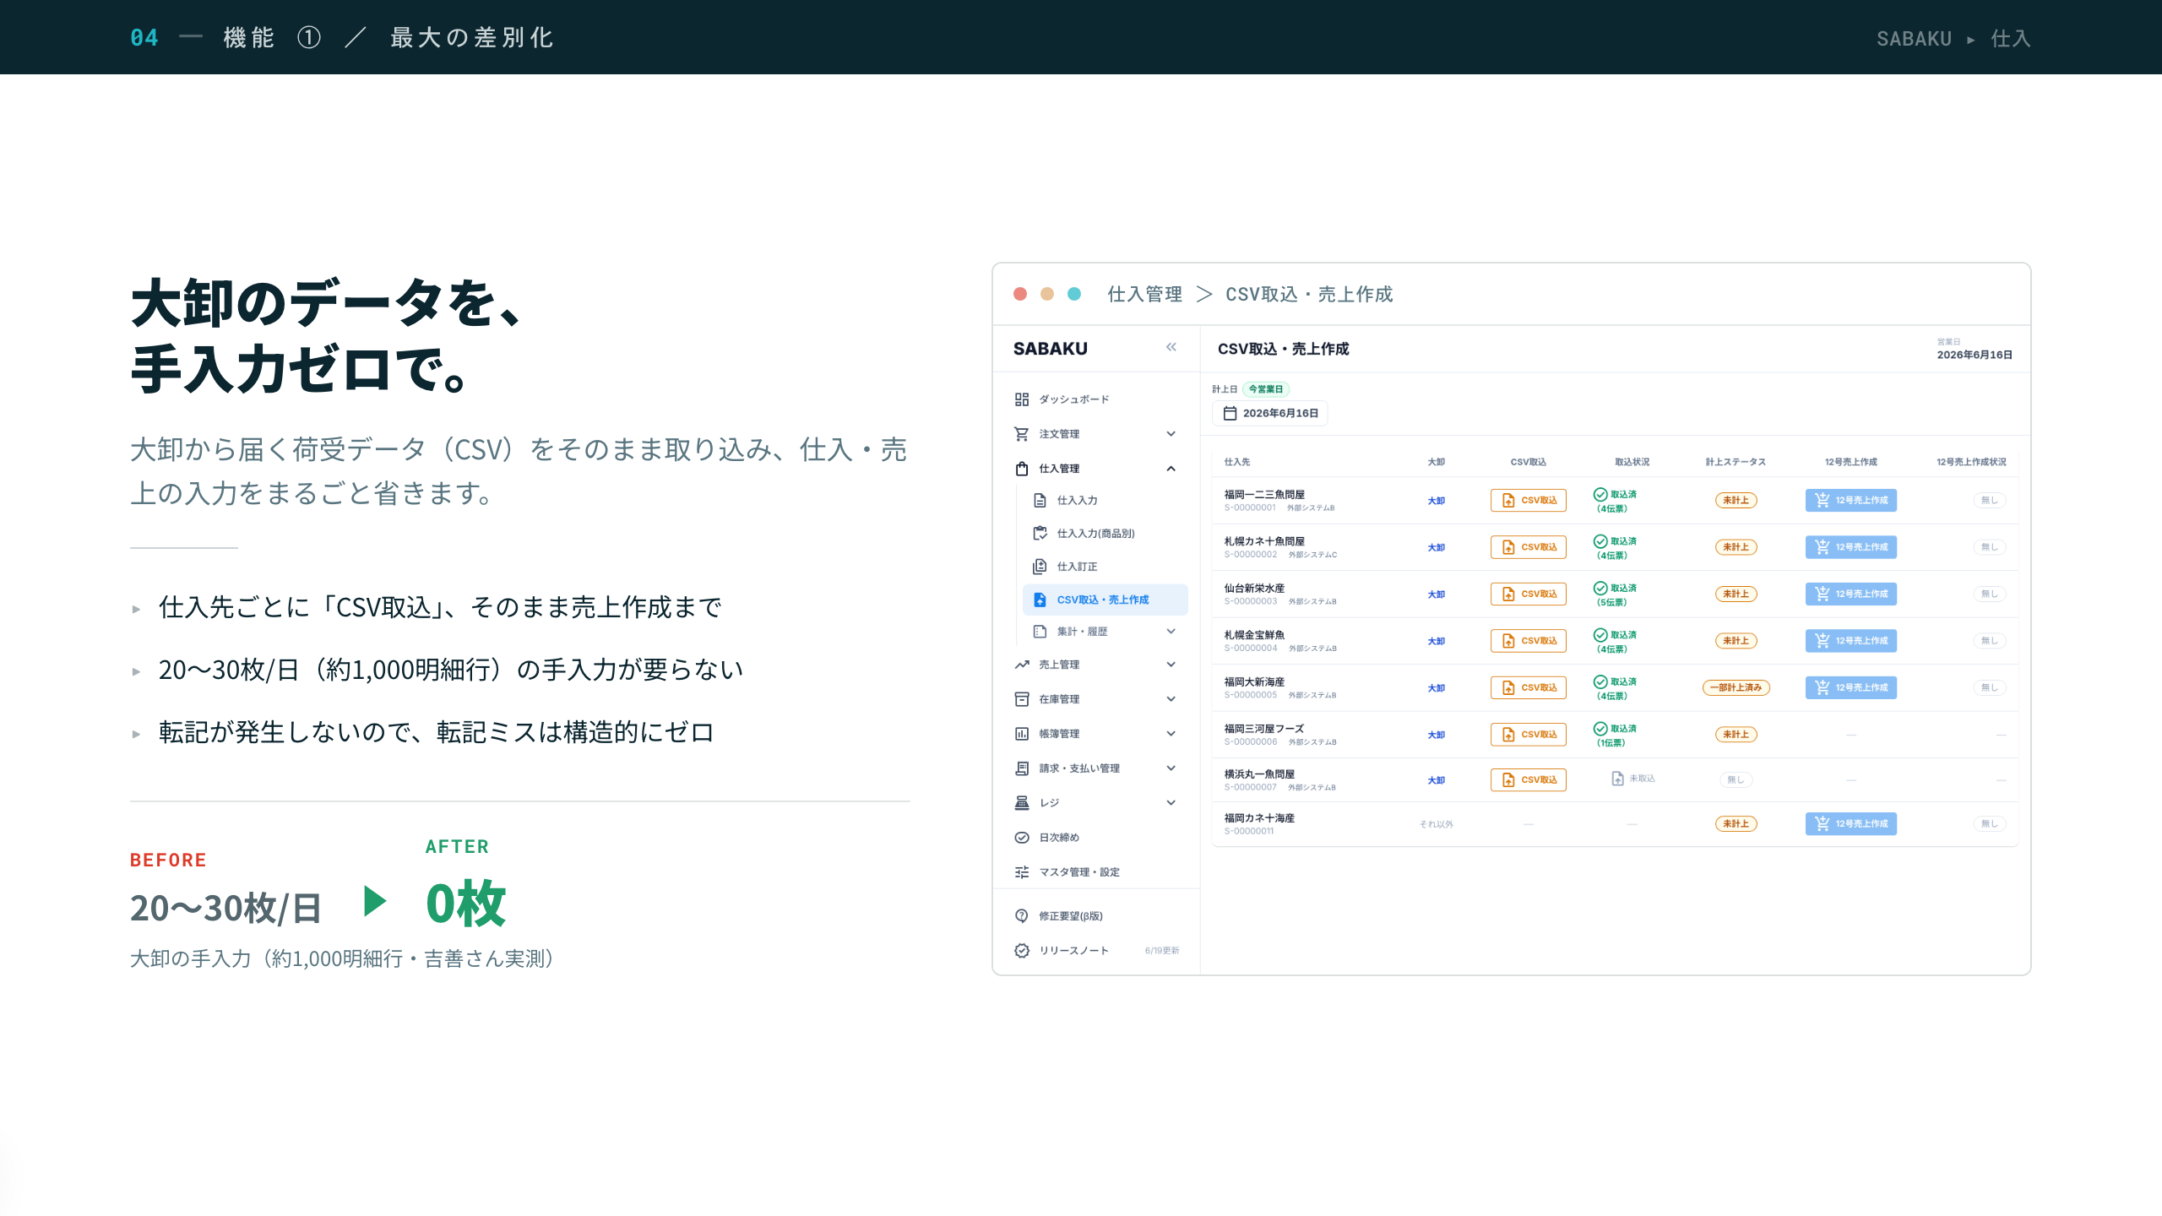Click the calendar icon in the 計上日 field

tap(1230, 413)
